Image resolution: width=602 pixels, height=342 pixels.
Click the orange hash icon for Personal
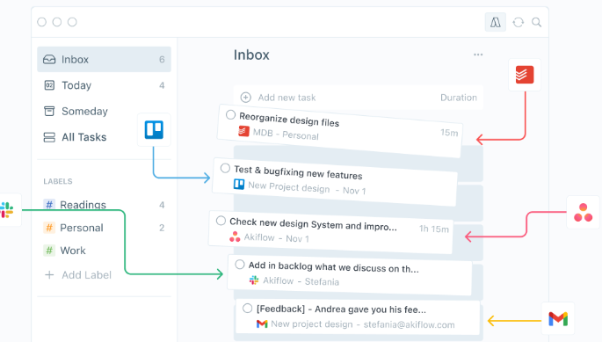(x=49, y=228)
